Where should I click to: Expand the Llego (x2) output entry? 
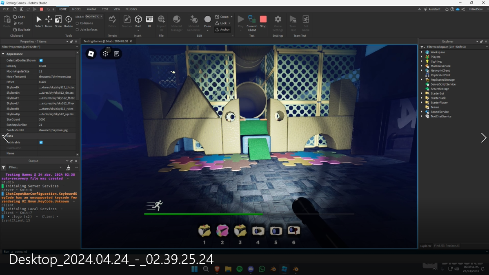(x=9, y=216)
